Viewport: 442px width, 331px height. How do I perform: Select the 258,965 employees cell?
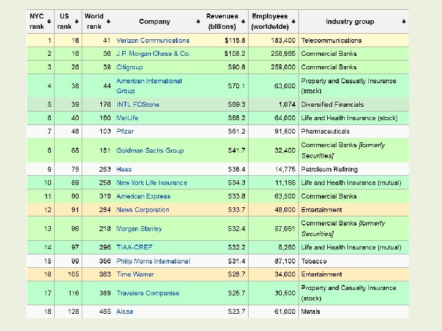(x=283, y=54)
